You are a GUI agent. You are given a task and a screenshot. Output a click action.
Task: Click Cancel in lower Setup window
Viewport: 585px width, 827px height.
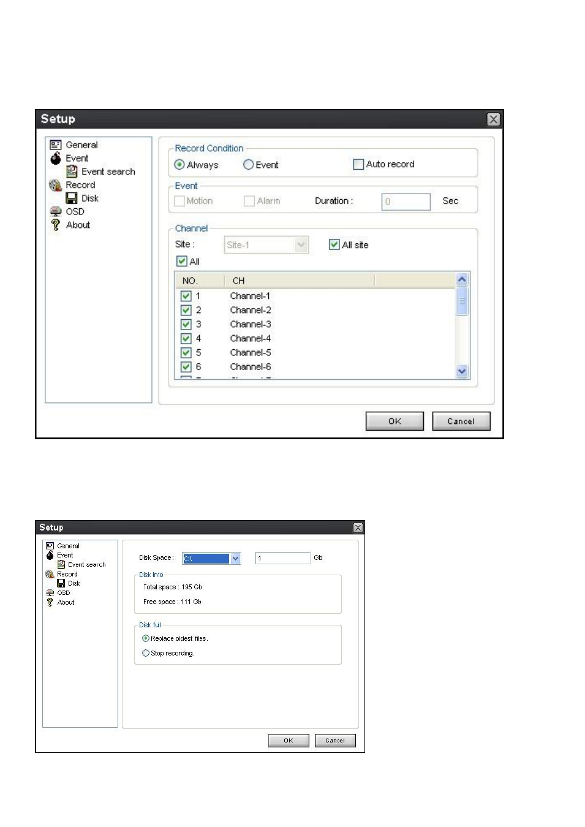point(335,741)
